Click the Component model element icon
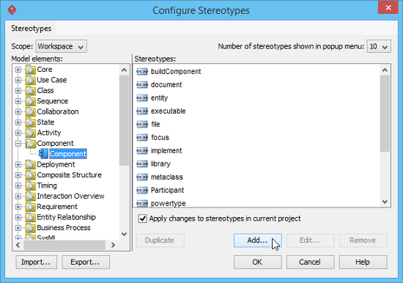403x283 pixels. [x=43, y=153]
